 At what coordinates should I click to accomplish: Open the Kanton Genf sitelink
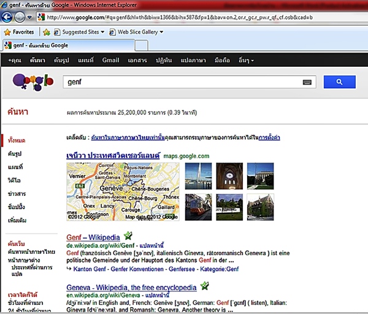tap(90, 269)
